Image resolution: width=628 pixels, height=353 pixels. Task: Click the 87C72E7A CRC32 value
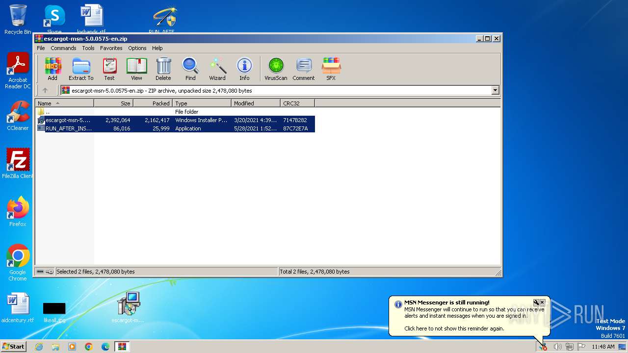pyautogui.click(x=295, y=128)
